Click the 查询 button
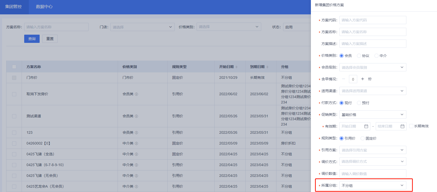The image size is (437, 192). coord(32,39)
